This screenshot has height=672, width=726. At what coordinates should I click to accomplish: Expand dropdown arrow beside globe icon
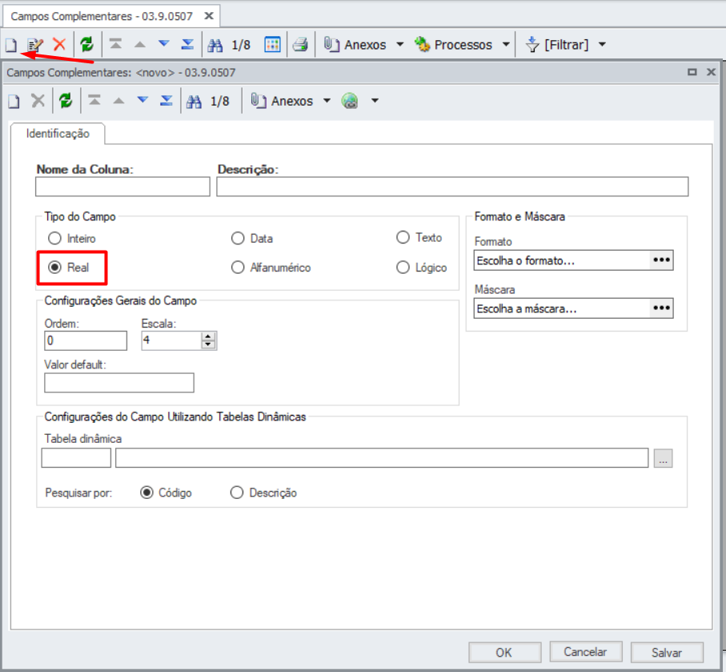375,101
